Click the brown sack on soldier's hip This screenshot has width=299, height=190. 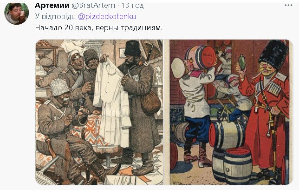(x=150, y=102)
